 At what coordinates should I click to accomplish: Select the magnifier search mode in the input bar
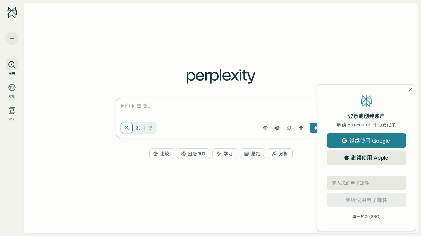[127, 128]
